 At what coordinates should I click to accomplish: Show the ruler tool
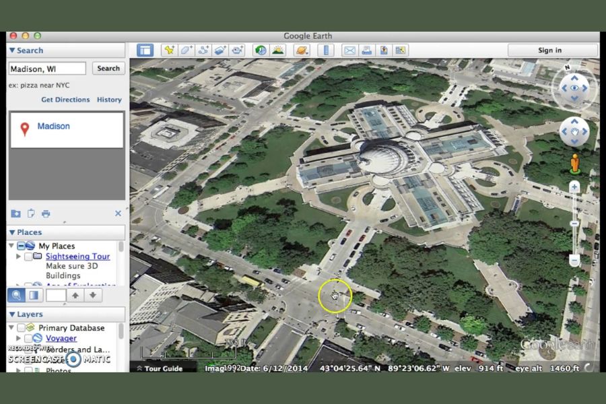(326, 50)
